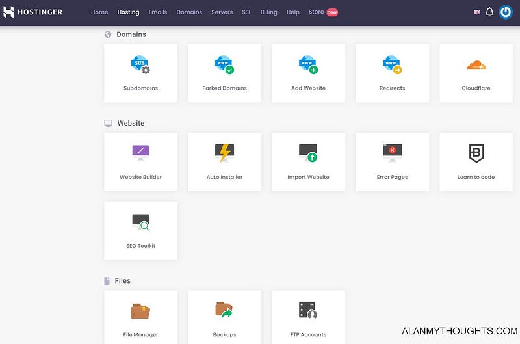Click the Cloudflare label
This screenshot has height=344, width=520.
(x=476, y=88)
